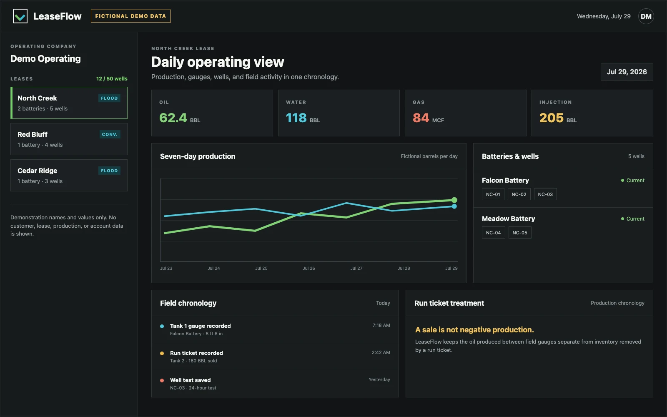This screenshot has height=417, width=667.
Task: Click the Water 118 BBL card
Action: click(x=339, y=113)
